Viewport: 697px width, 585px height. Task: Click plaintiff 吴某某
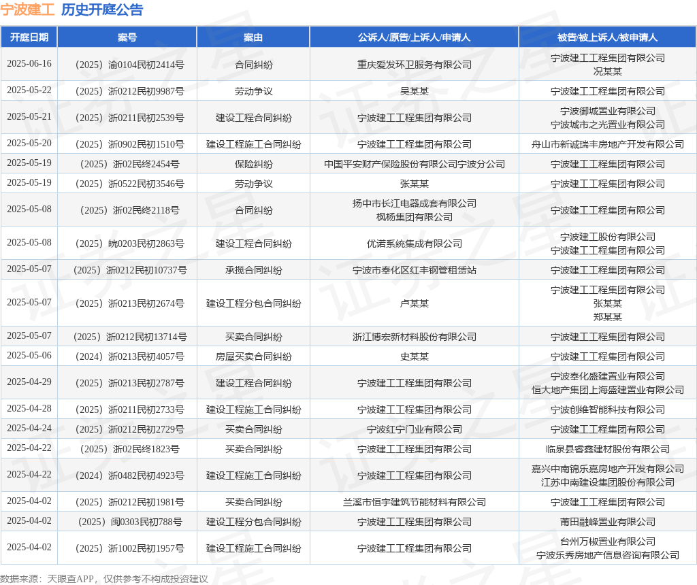[x=415, y=92]
